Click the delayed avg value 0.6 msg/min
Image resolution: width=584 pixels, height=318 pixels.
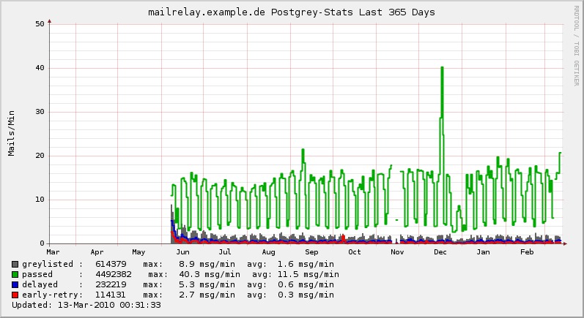tap(306, 284)
